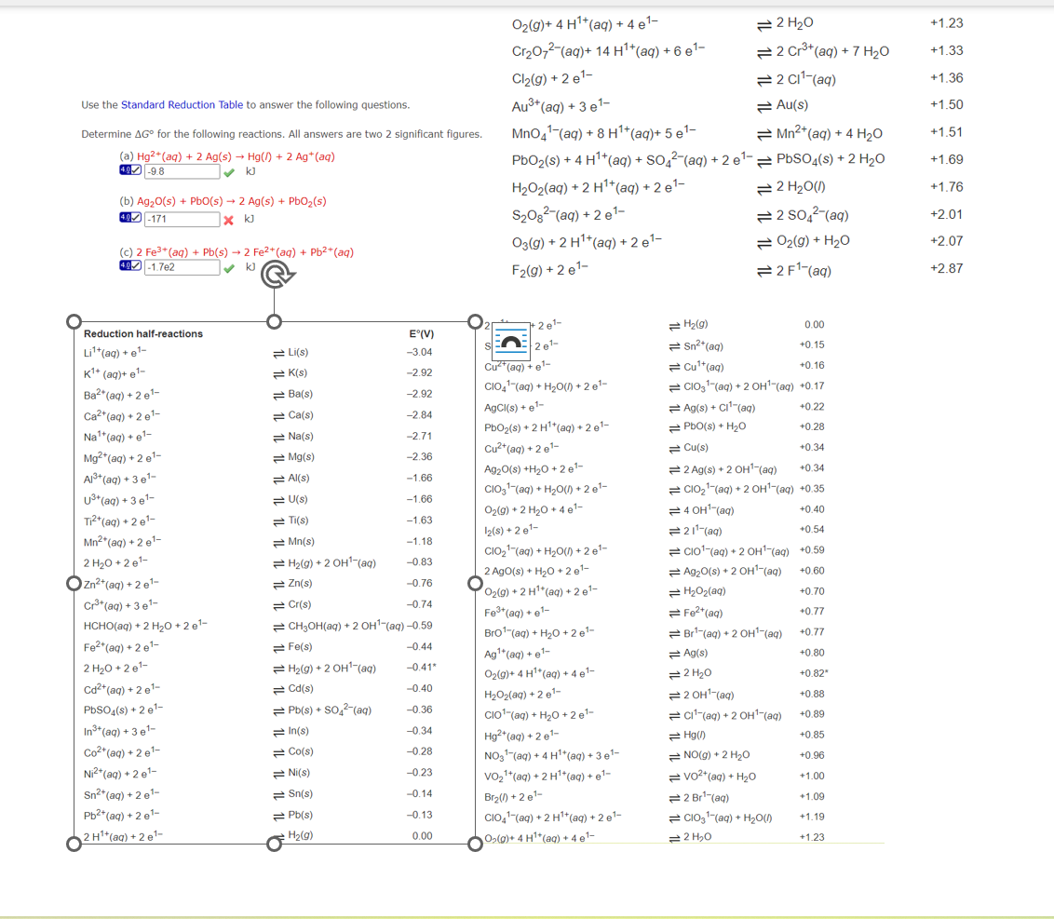Click the answer field containing -171

pyautogui.click(x=182, y=219)
